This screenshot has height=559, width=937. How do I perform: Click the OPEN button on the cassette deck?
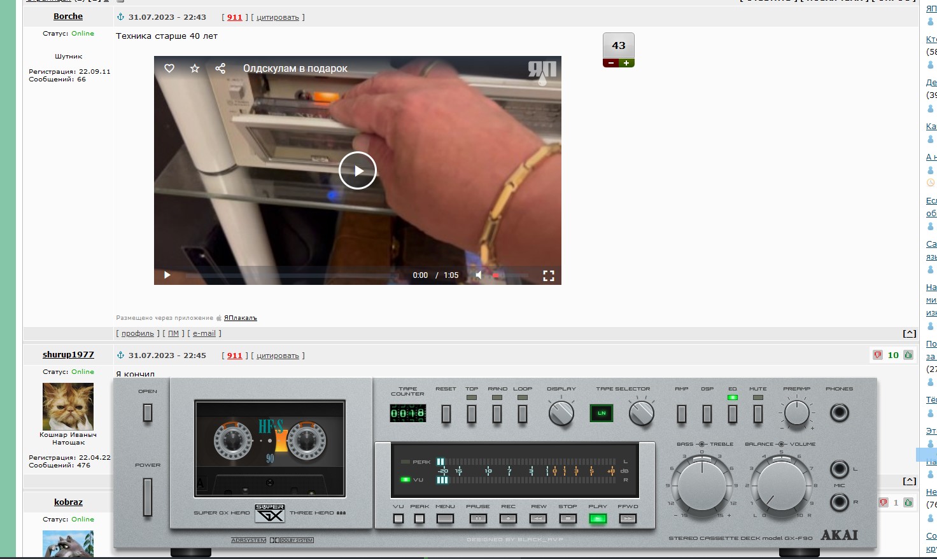(148, 413)
